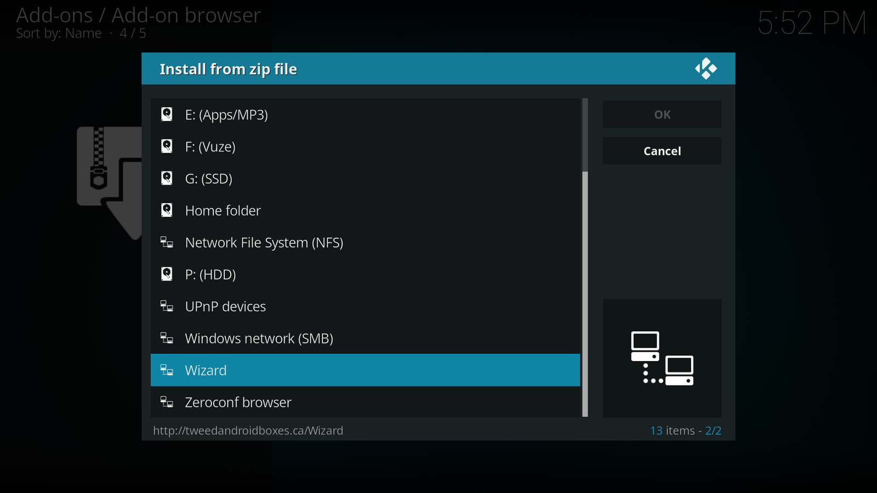Image resolution: width=877 pixels, height=493 pixels.
Task: Open the P: (HDD) drive
Action: [x=365, y=274]
